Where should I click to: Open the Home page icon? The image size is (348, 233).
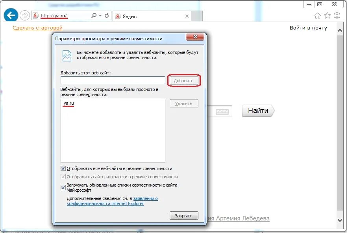tap(318, 15)
